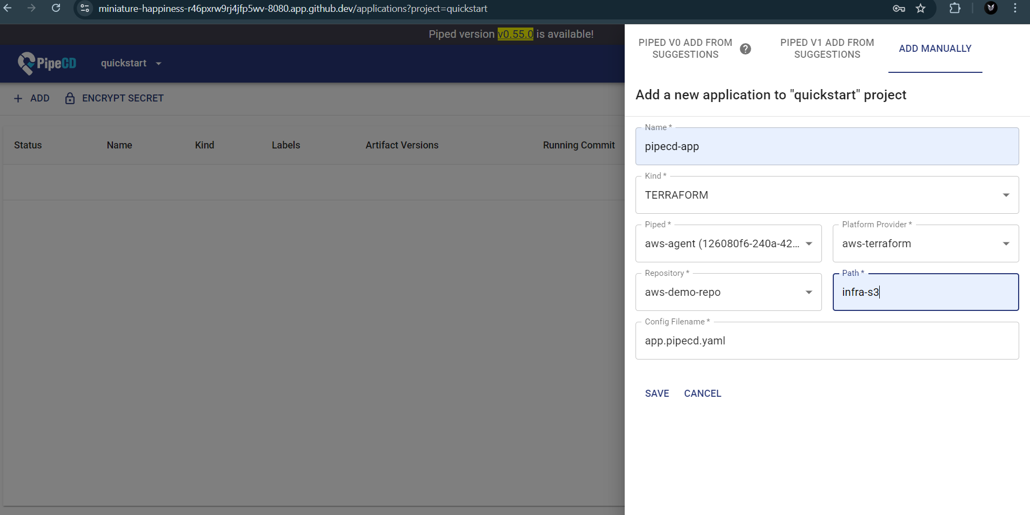Click the Config Filename input field
This screenshot has height=515, width=1030.
[x=826, y=341]
